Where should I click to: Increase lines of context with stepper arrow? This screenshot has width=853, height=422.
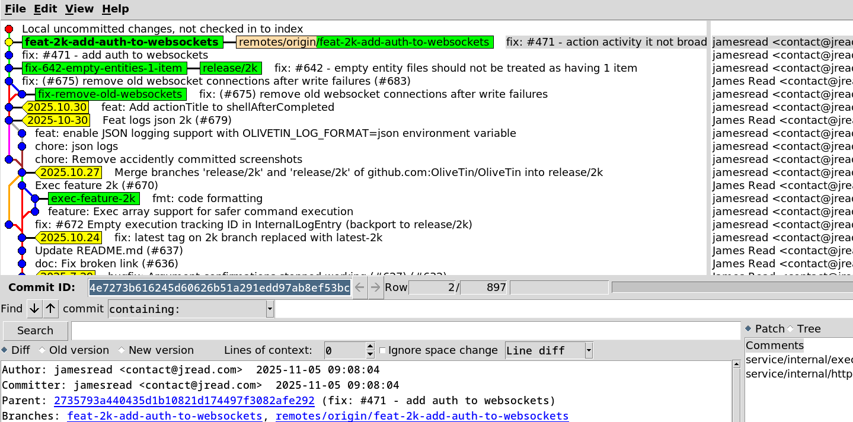point(370,347)
